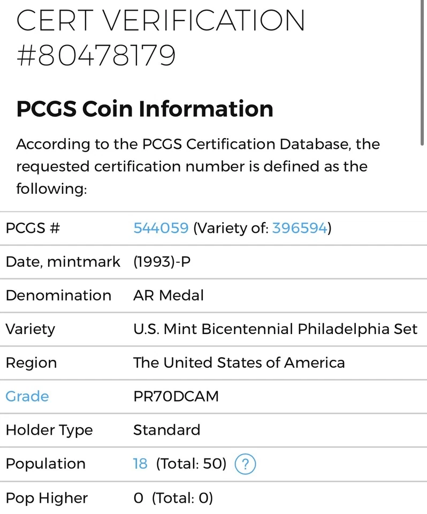The width and height of the screenshot is (427, 514).
Task: Click the Population help question mark icon
Action: (x=245, y=464)
